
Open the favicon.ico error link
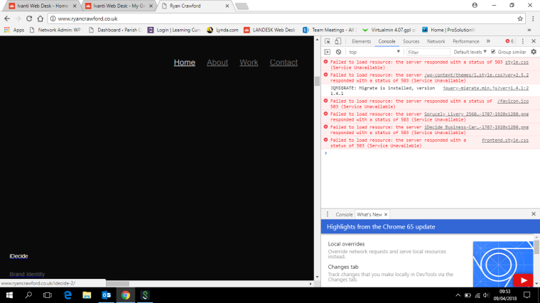[512, 101]
